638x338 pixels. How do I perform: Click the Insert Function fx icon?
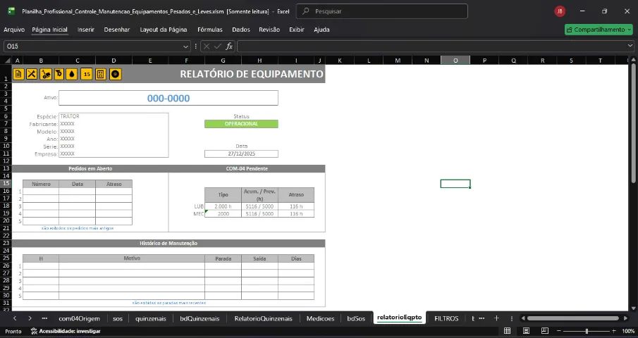click(x=229, y=46)
